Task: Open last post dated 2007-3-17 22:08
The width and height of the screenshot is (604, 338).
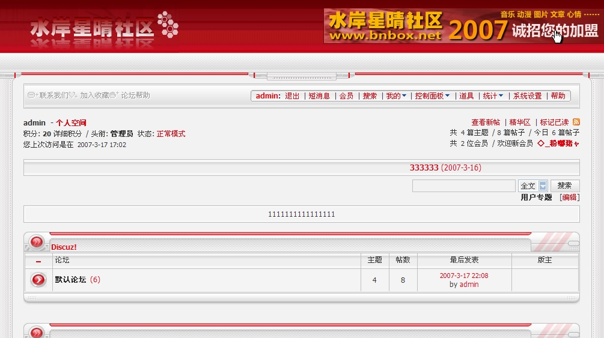Action: point(464,276)
